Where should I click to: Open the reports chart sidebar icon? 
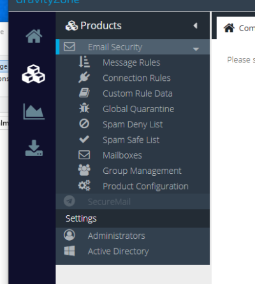34,111
